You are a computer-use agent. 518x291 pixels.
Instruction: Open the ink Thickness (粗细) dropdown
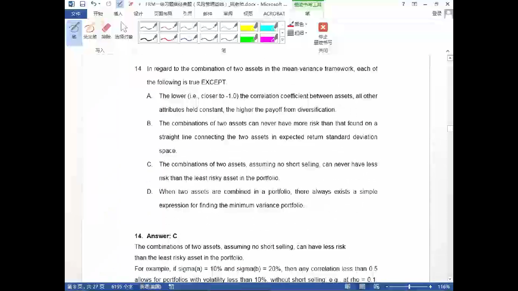(x=298, y=33)
